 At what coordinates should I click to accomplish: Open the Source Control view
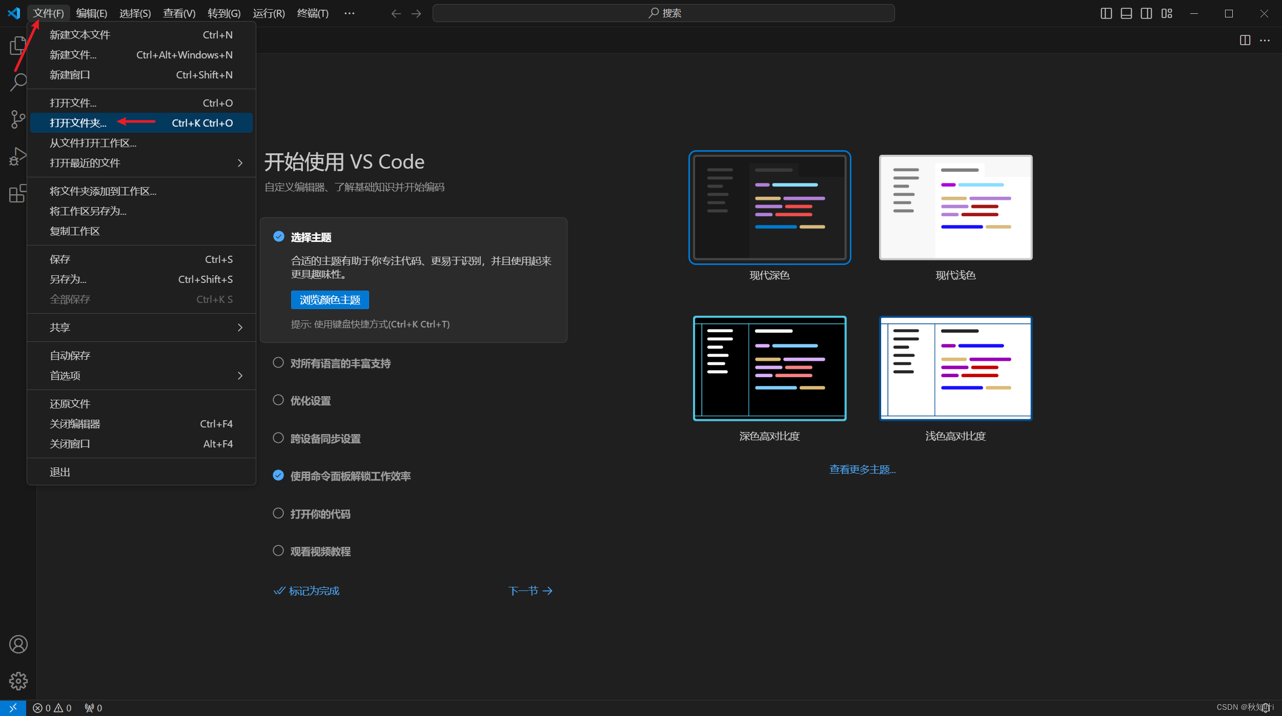(18, 119)
